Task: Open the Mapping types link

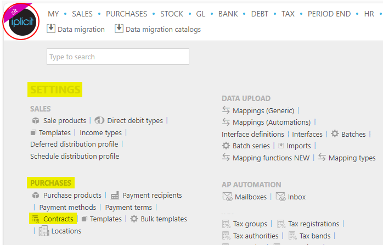Action: pos(352,158)
